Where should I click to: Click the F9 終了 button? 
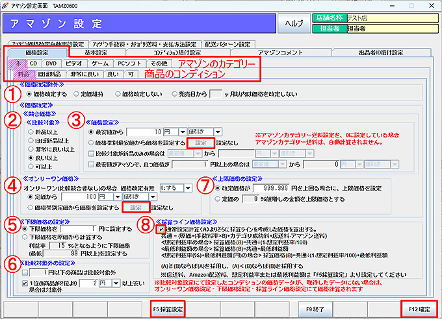pos(315,309)
